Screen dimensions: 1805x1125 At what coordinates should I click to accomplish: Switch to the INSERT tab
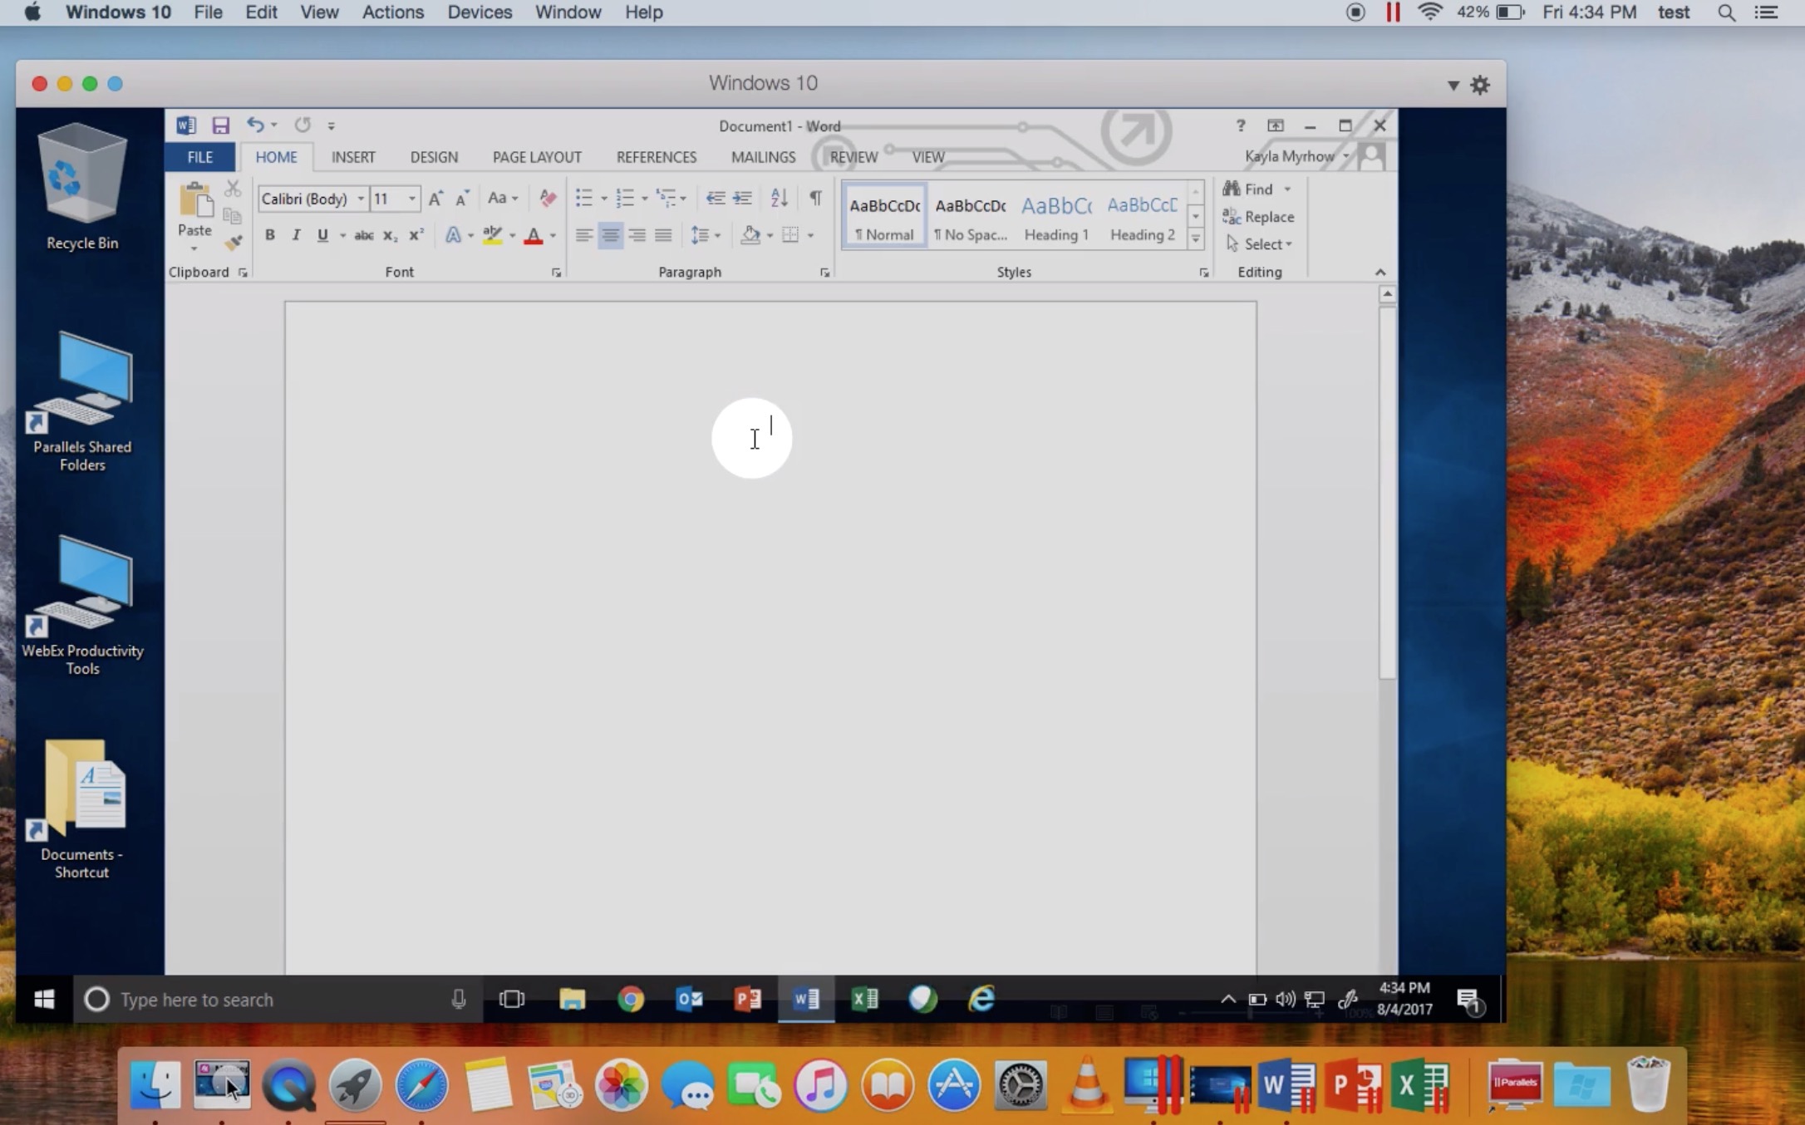point(353,157)
